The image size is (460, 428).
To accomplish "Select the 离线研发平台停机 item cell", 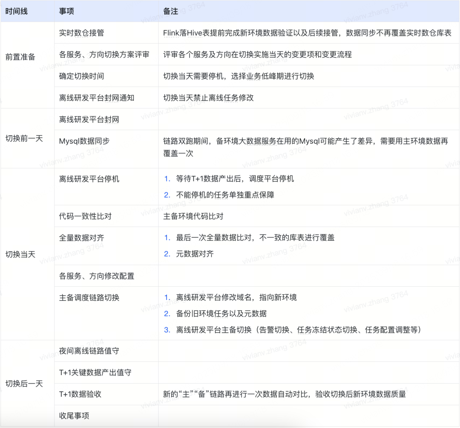I will coord(89,179).
